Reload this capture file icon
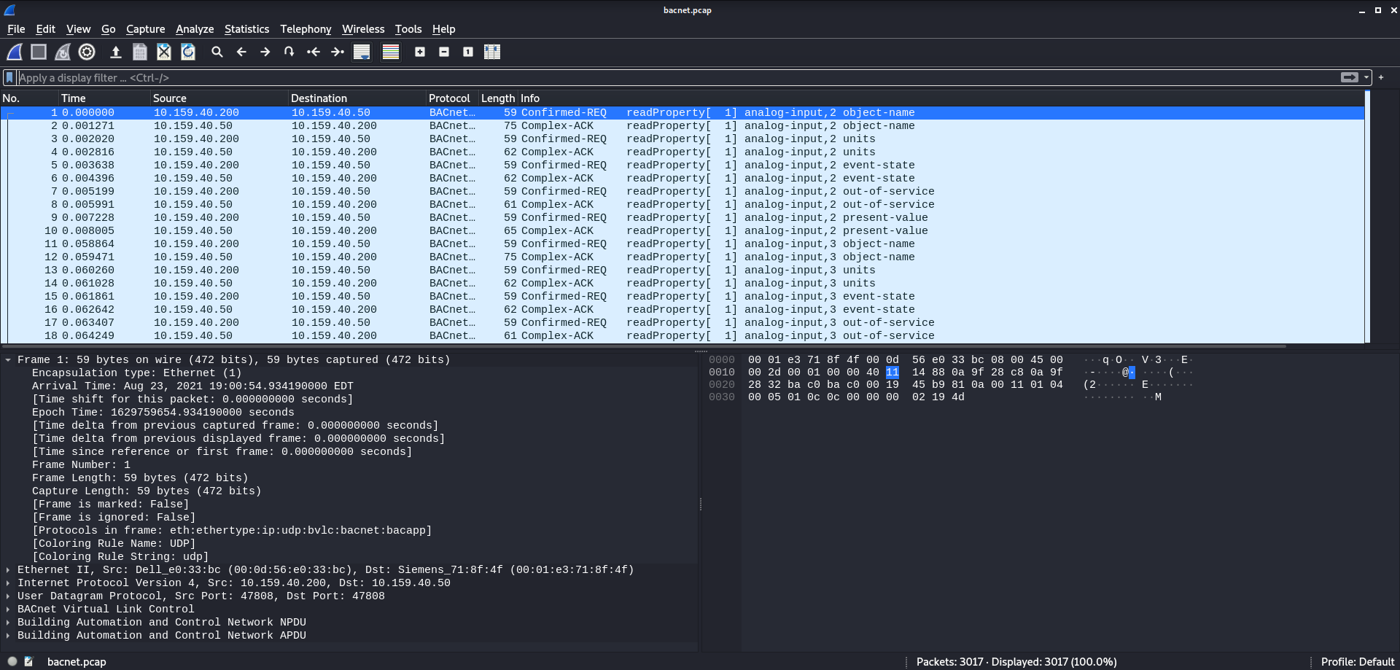Image resolution: width=1400 pixels, height=670 pixels. click(x=188, y=52)
